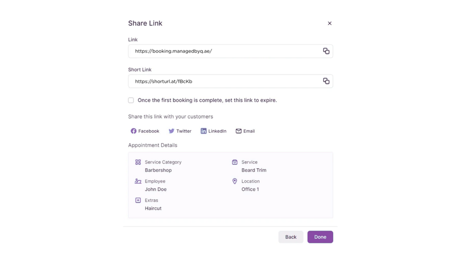Click the LinkedIn icon
Viewport: 474px width, 266px height.
(x=204, y=131)
